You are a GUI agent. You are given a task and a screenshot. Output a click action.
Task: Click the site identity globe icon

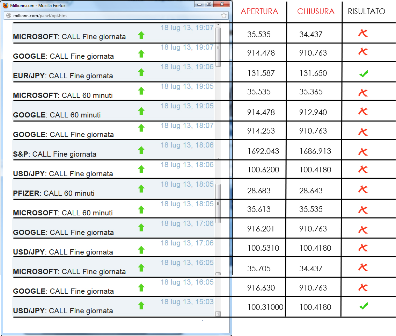pos(9,15)
